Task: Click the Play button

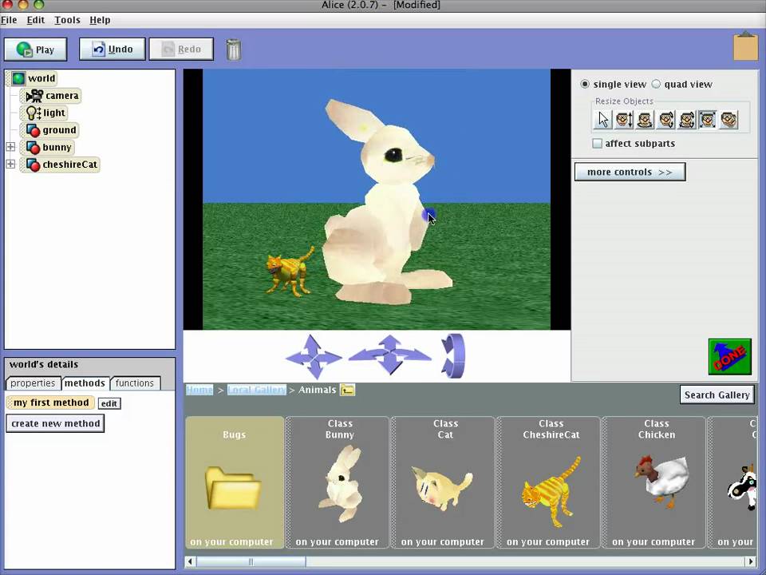Action: 35,50
